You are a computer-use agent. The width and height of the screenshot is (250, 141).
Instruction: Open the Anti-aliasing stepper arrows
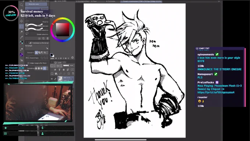(47, 68)
